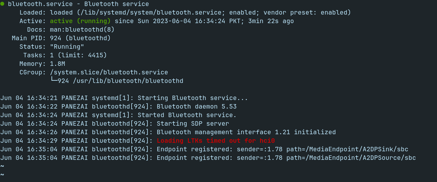Click the Memory value 1.8M
The image size is (437, 182).
pos(58,64)
